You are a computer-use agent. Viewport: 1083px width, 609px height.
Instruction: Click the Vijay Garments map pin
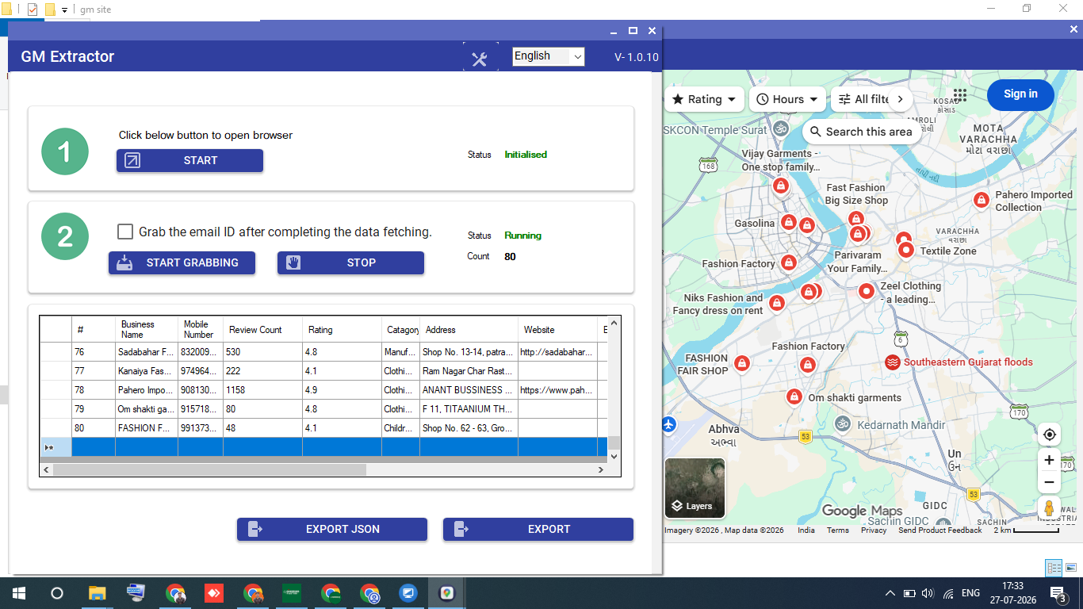[780, 186]
